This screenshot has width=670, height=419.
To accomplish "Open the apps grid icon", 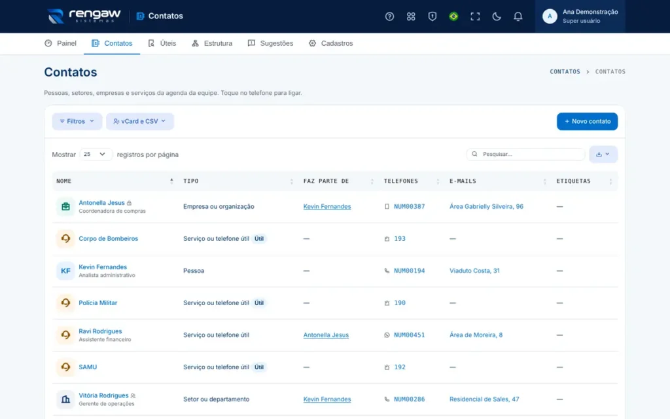I will point(411,16).
